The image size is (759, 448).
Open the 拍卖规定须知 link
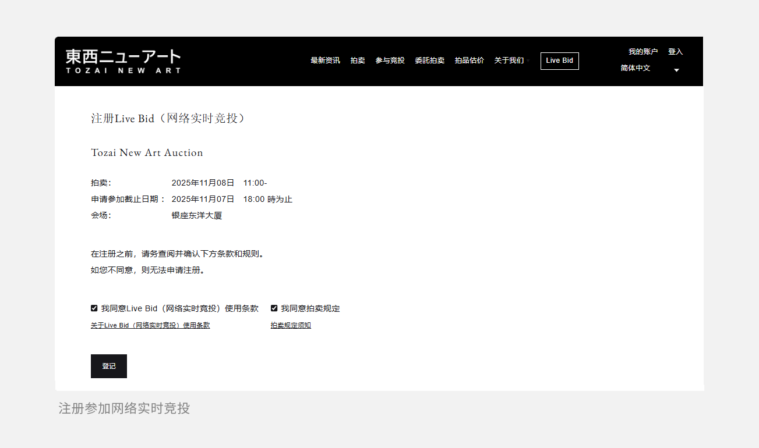291,326
